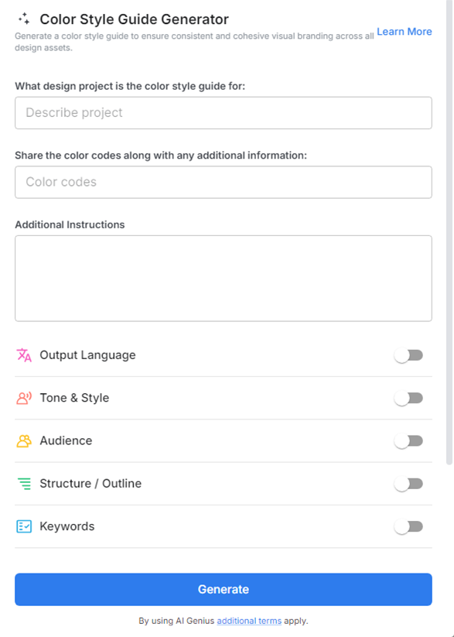Open the Learn More link
454x637 pixels.
[x=405, y=31]
